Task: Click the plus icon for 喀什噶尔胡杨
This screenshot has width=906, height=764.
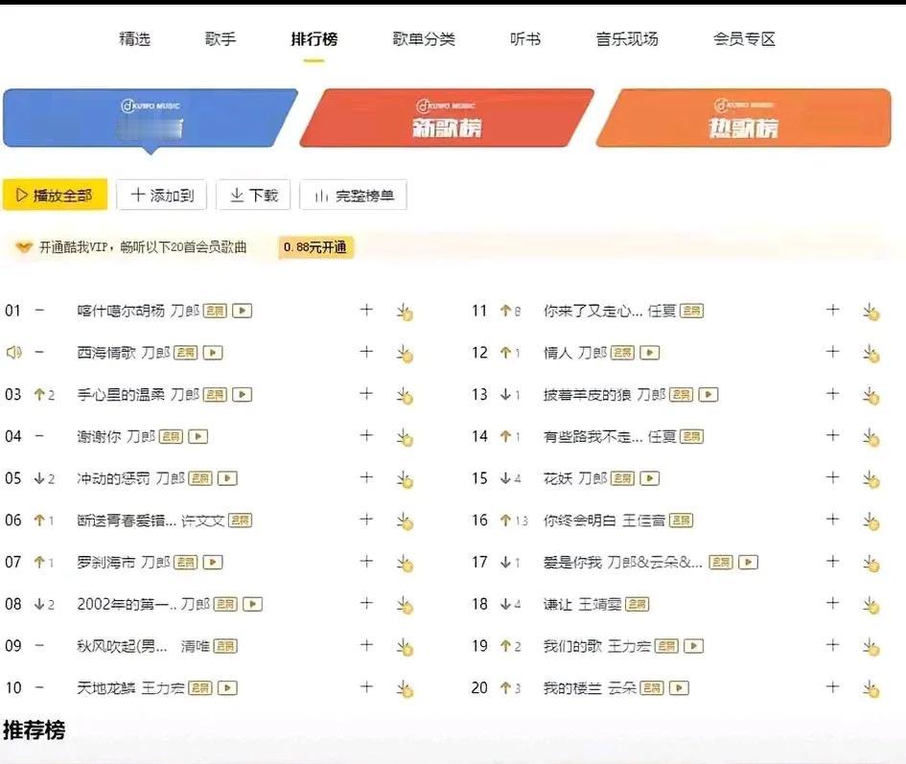Action: [x=366, y=310]
